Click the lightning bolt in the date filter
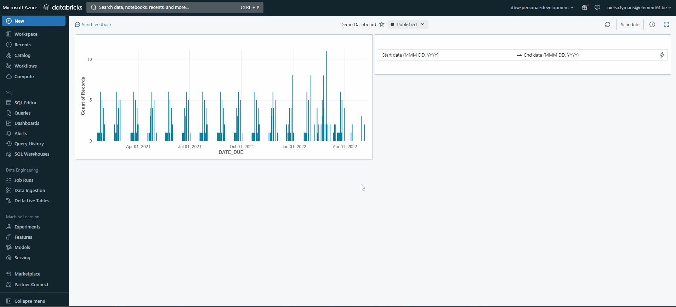This screenshot has width=676, height=307. [662, 55]
